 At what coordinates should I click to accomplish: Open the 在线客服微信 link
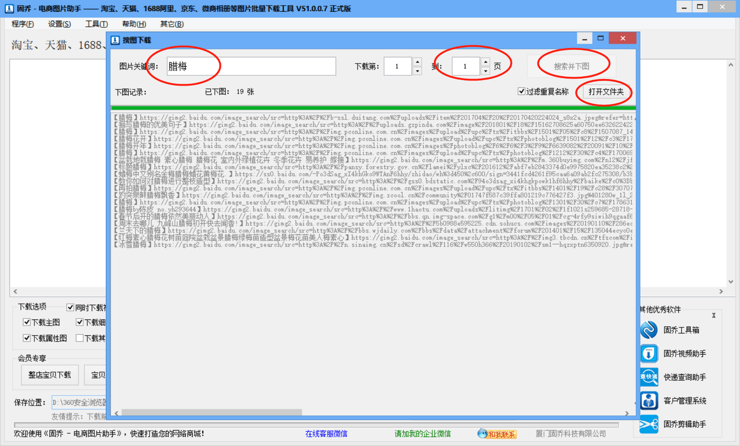tap(326, 434)
